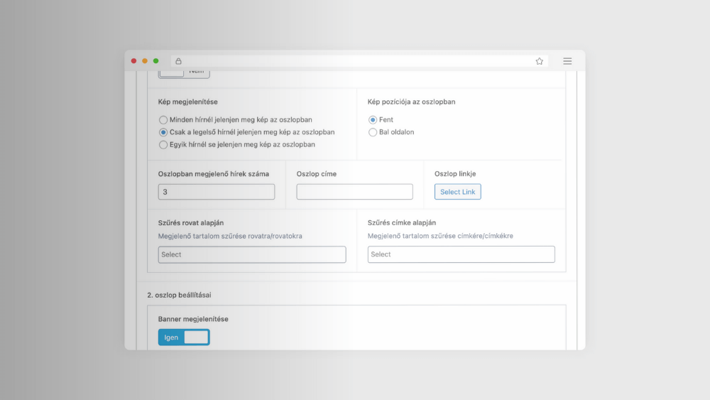Click the 'Banner megjelenítése' label
Screen dimensions: 710x400
[x=193, y=319]
